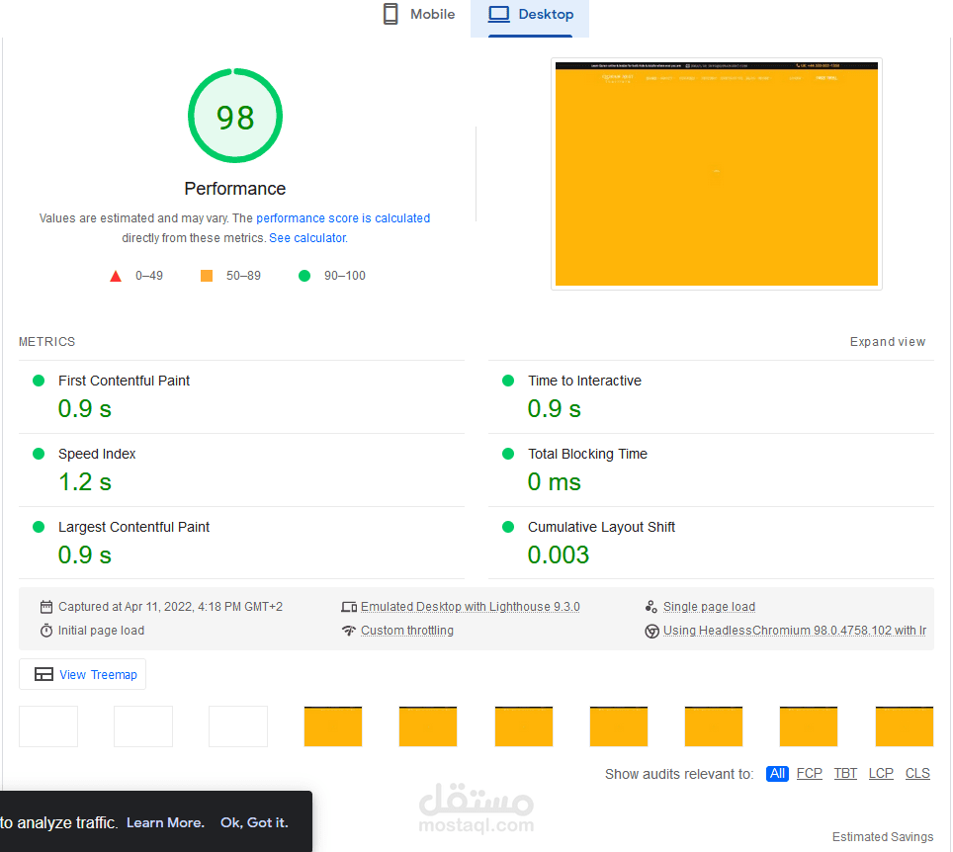
Task: Click the Initial page load text
Action: pos(101,631)
